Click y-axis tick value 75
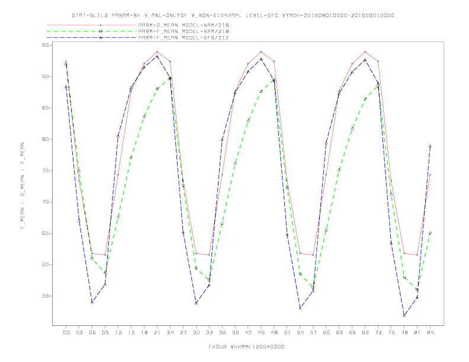The image size is (469, 362). (45, 170)
